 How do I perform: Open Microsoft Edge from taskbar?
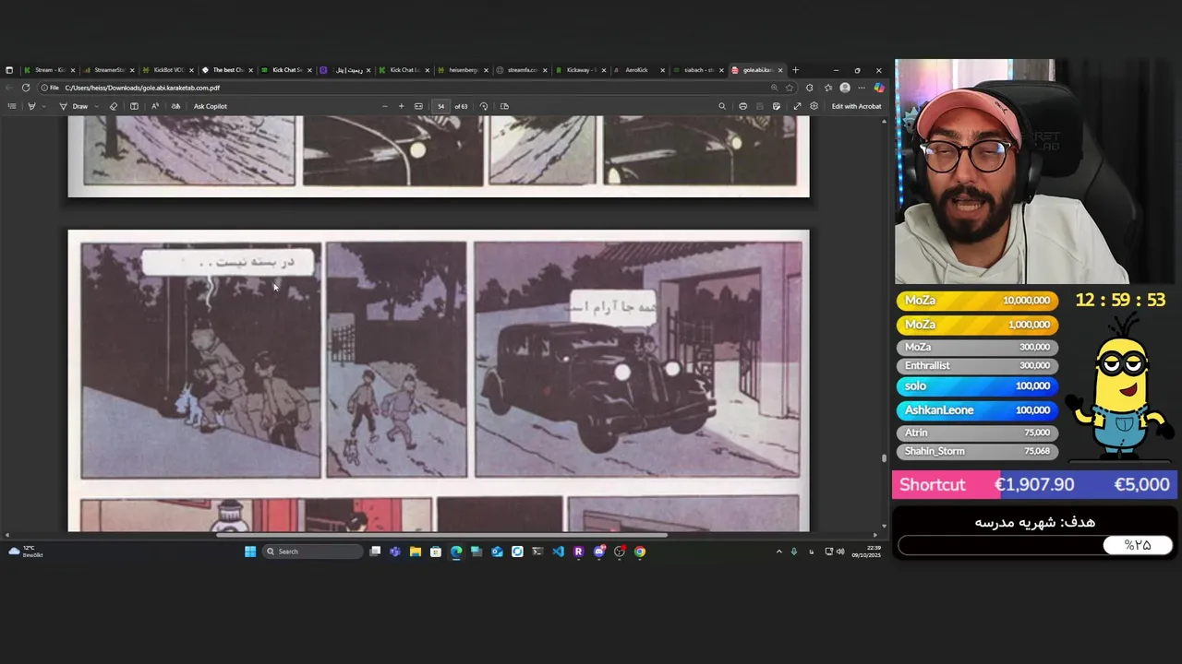point(456,551)
